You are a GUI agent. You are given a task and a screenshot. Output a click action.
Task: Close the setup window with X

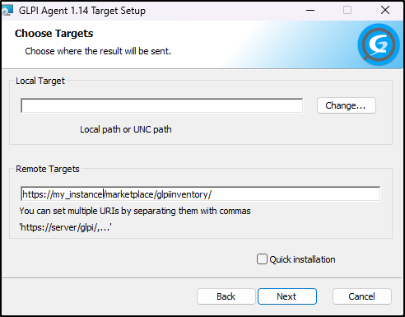pos(385,11)
